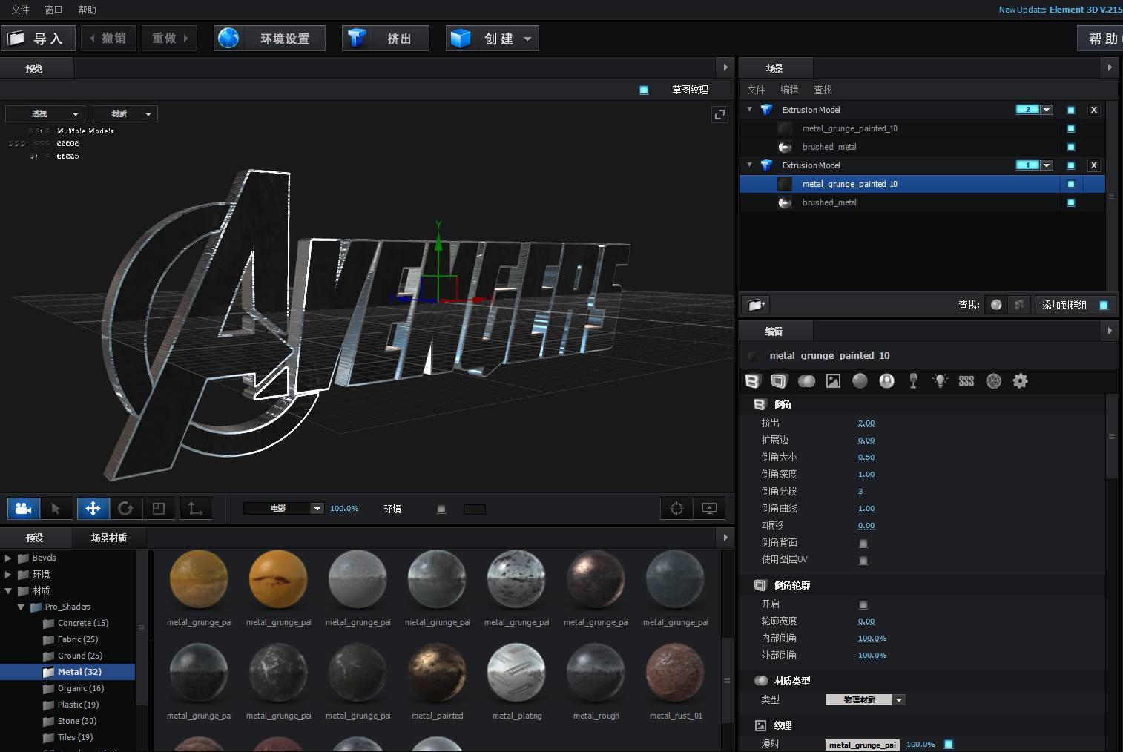Create a new group folder in scene panel
Image resolution: width=1123 pixels, height=752 pixels.
click(x=756, y=305)
